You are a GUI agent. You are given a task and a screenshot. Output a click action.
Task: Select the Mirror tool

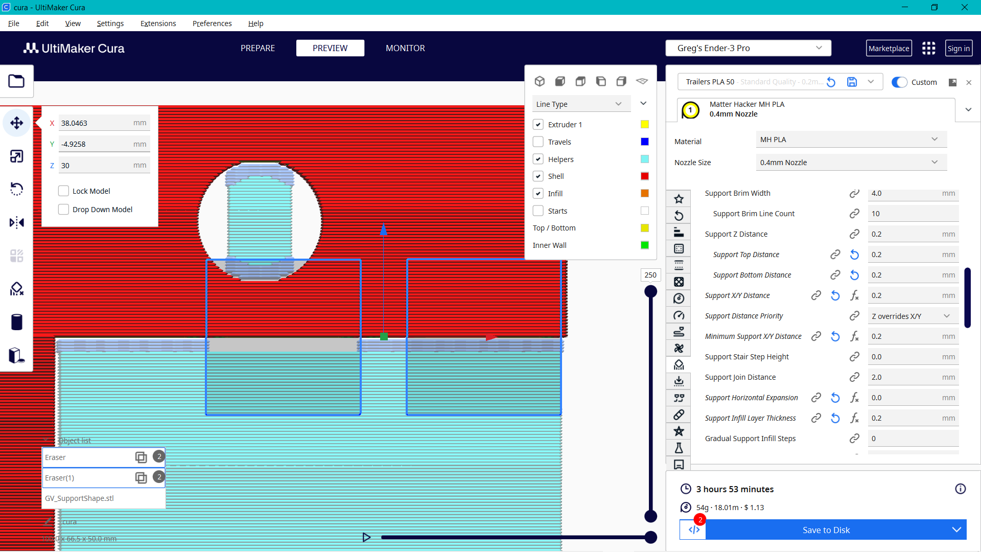coord(17,222)
